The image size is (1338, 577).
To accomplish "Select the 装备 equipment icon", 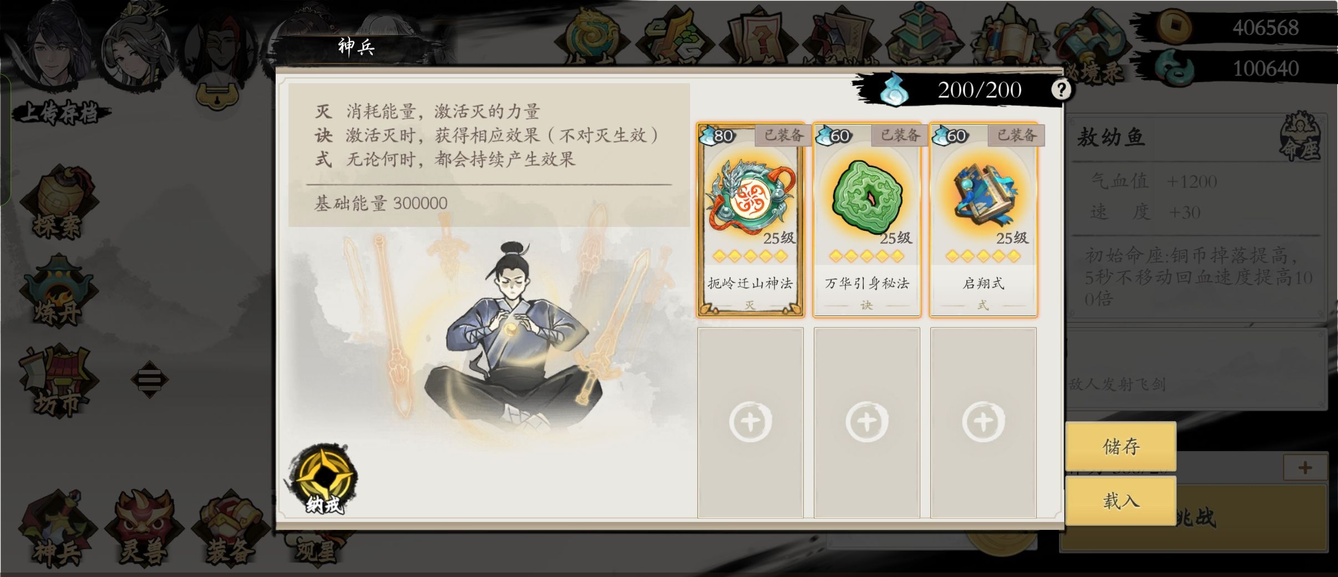I will [229, 529].
